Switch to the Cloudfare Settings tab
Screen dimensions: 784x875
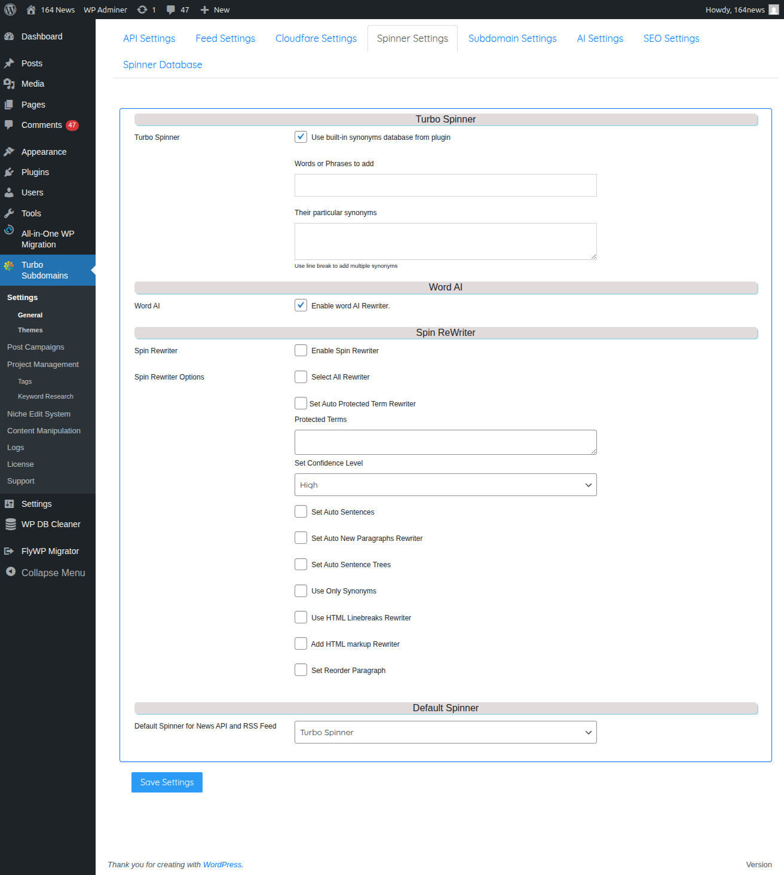click(316, 38)
